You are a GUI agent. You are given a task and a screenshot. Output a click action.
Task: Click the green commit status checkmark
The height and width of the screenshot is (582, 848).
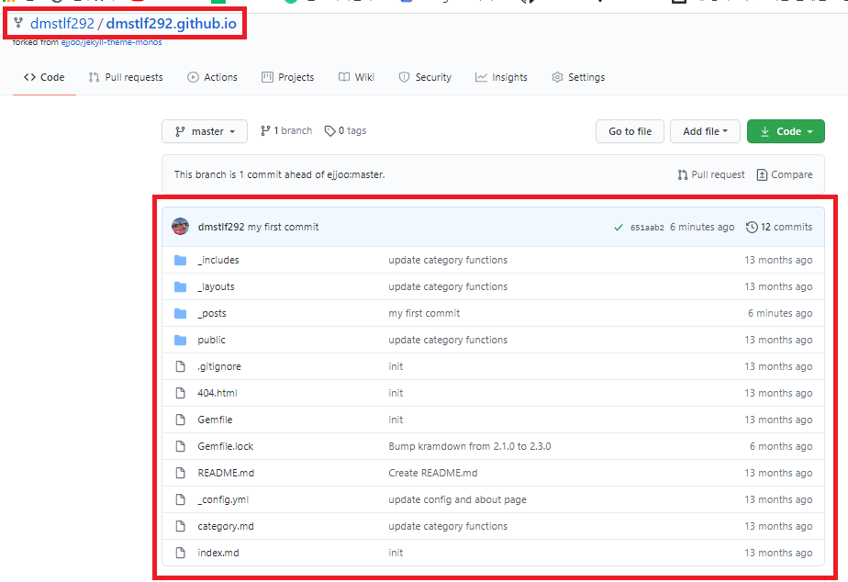(619, 227)
